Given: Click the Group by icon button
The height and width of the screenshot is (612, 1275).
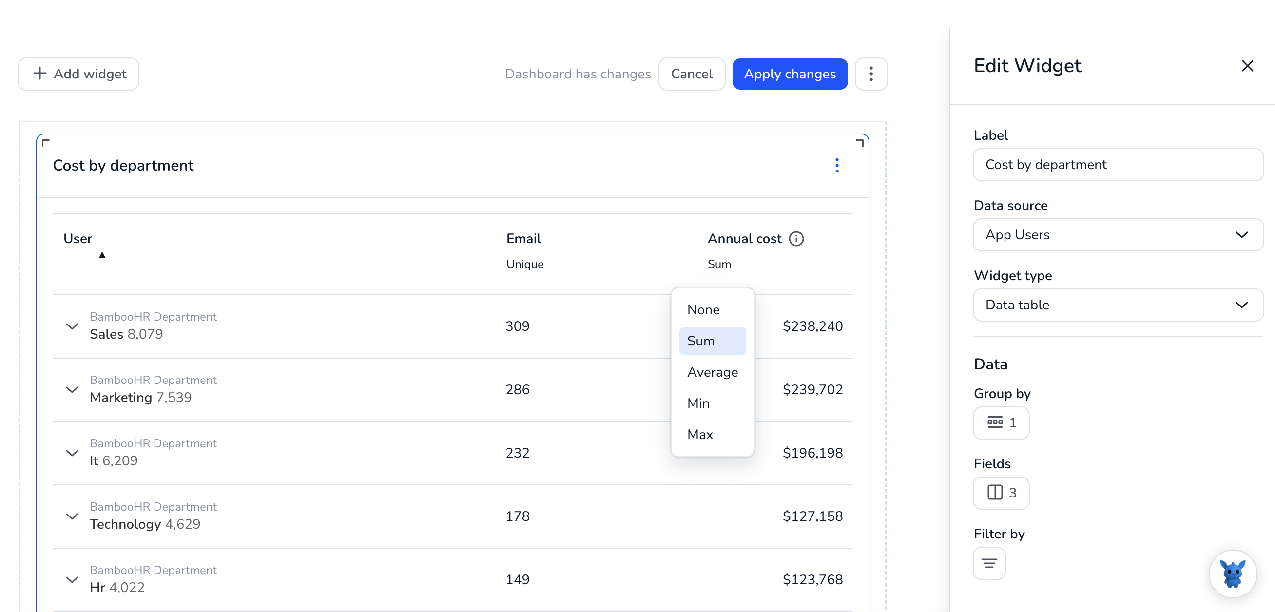Looking at the screenshot, I should click(1001, 422).
